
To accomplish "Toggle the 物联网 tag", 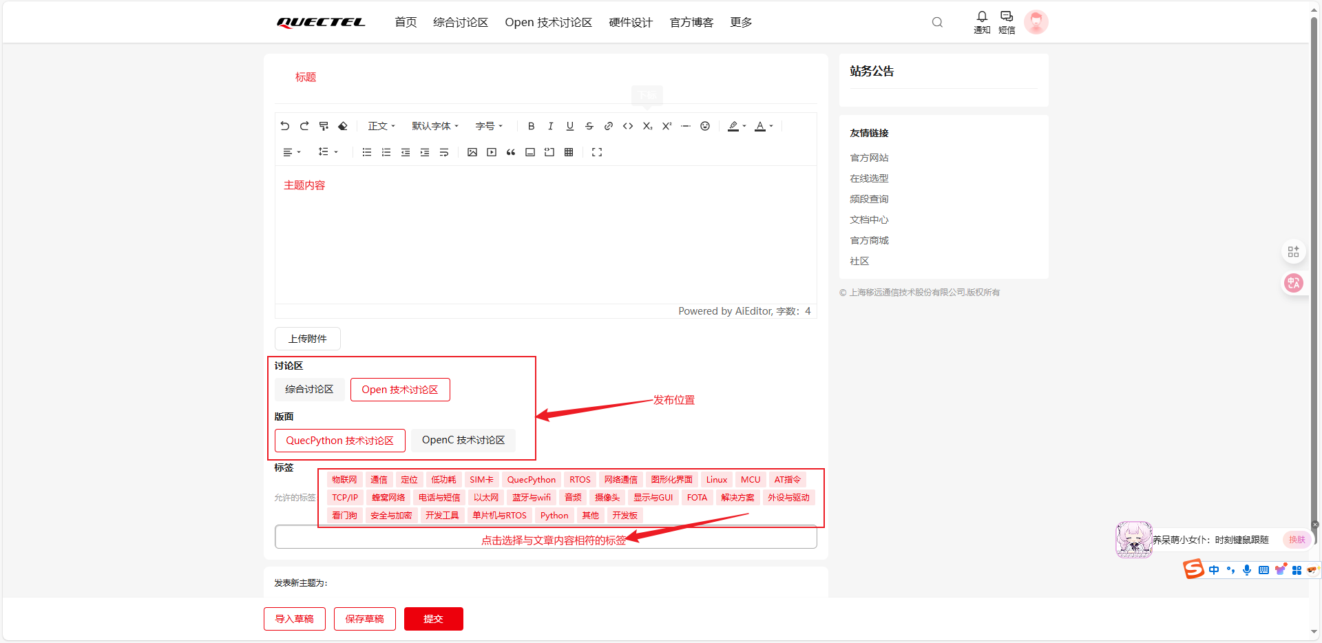I will click(344, 480).
